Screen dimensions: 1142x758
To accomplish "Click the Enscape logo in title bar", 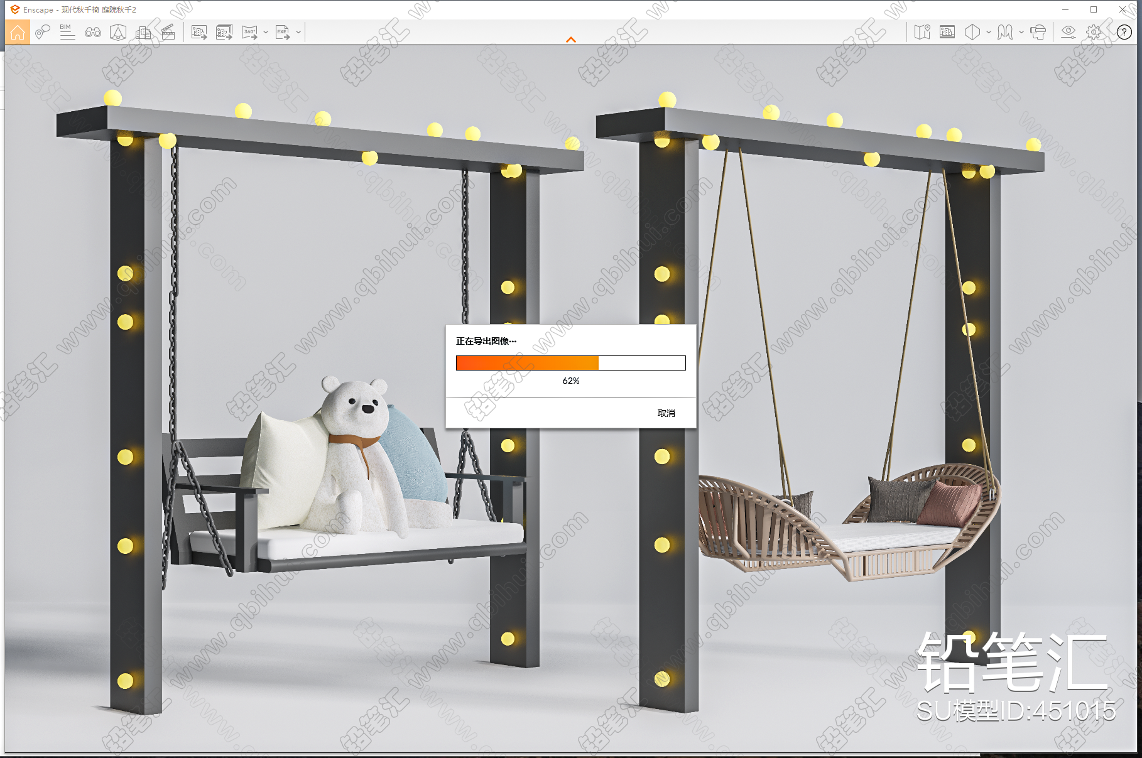I will coord(14,9).
